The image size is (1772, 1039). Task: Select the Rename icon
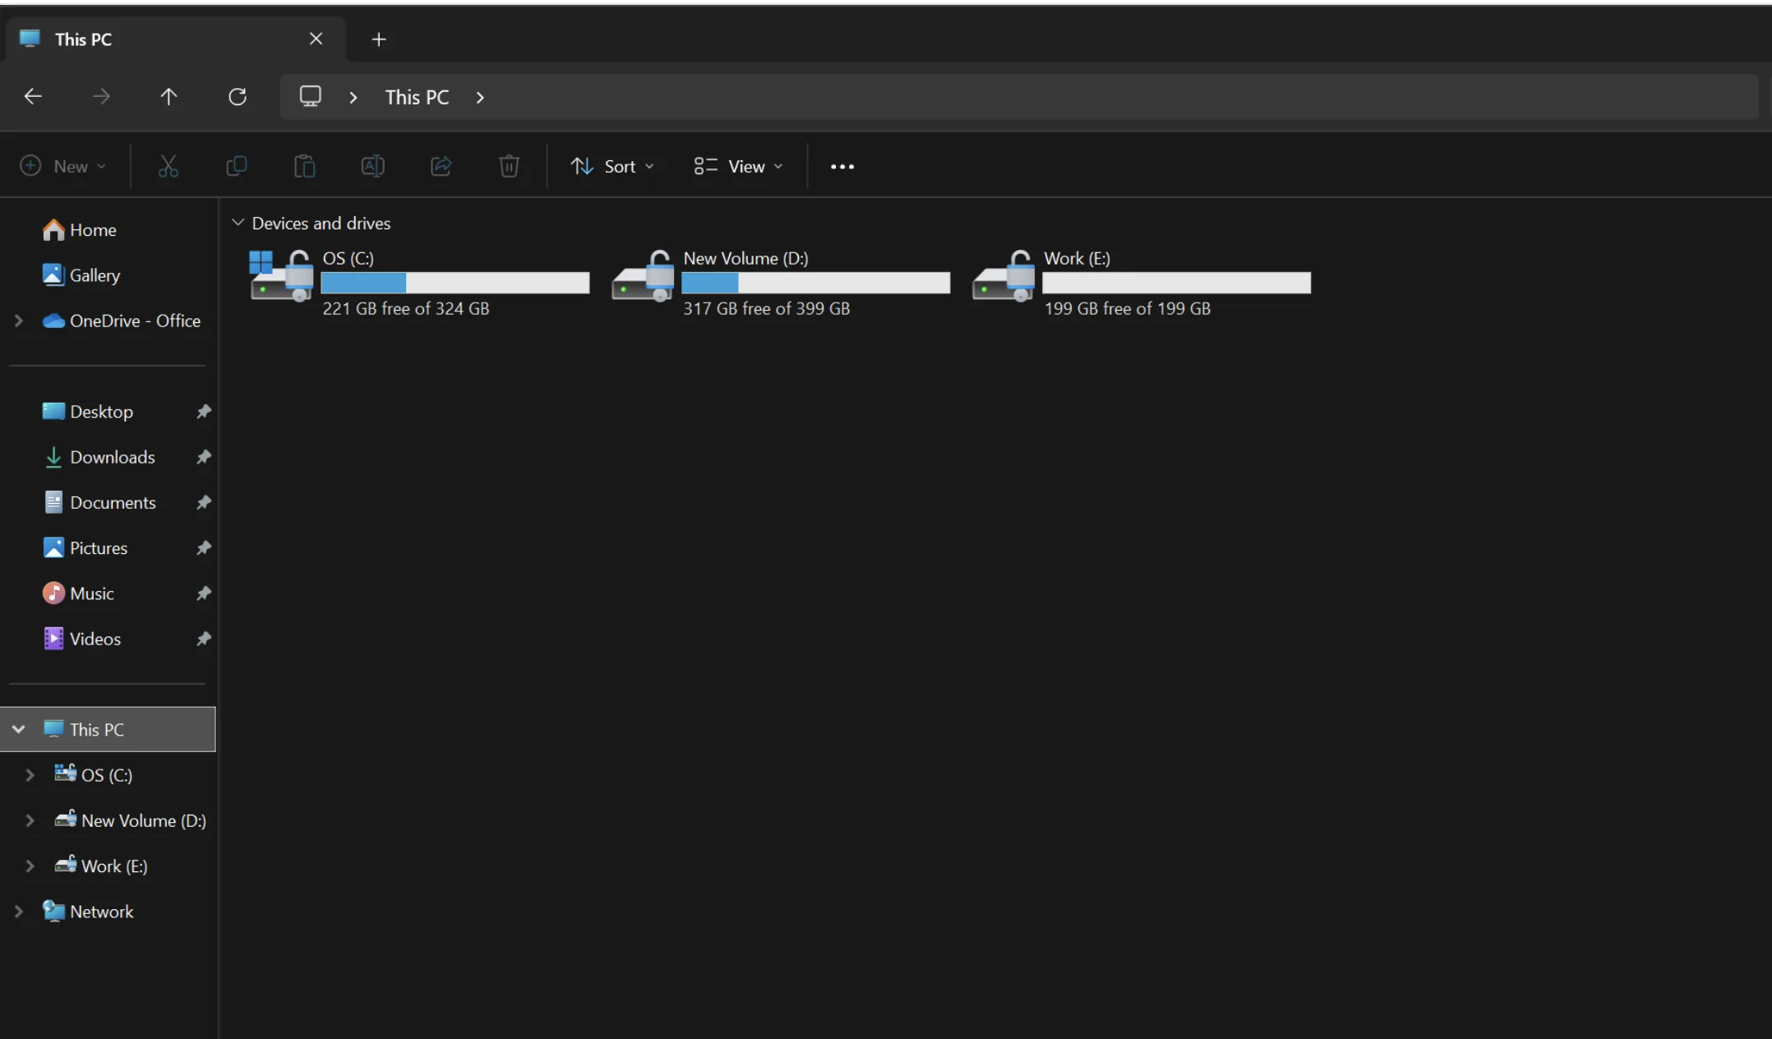[x=372, y=166]
